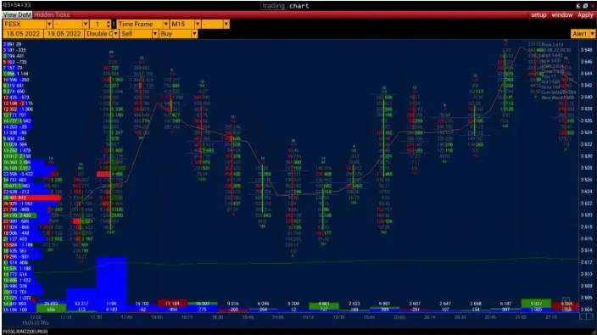Open the FESX symbol dropdown arrow

coord(49,24)
